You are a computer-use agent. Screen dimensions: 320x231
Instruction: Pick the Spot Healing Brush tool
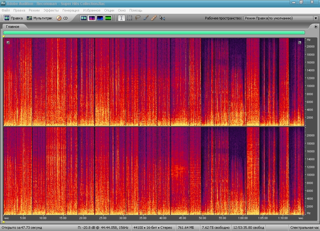[154, 18]
